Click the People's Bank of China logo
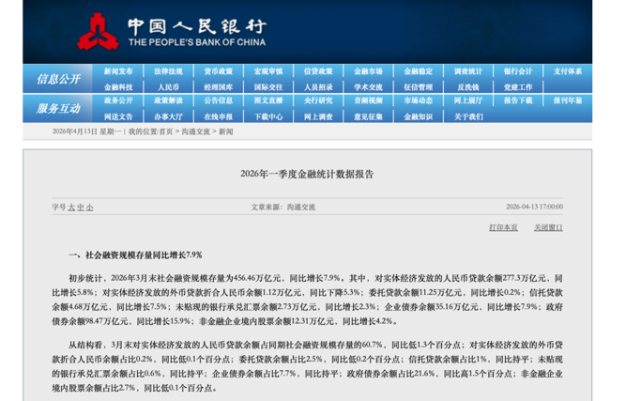This screenshot has width=626, height=401. 91,31
